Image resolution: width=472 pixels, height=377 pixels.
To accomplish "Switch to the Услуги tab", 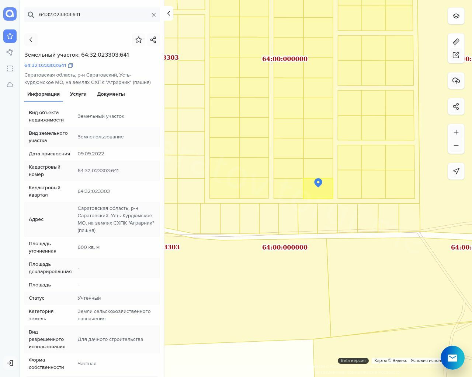I will coord(78,94).
